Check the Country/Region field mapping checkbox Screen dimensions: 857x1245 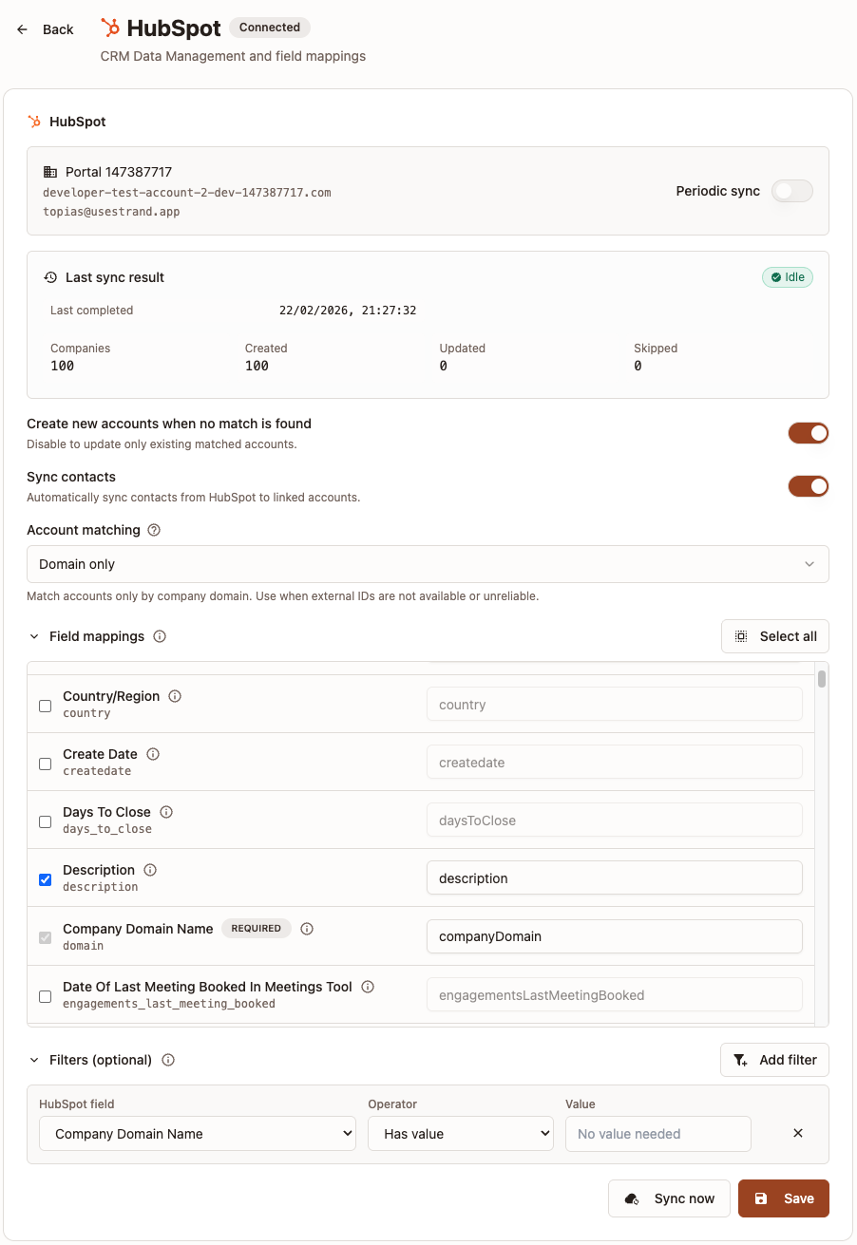click(45, 706)
